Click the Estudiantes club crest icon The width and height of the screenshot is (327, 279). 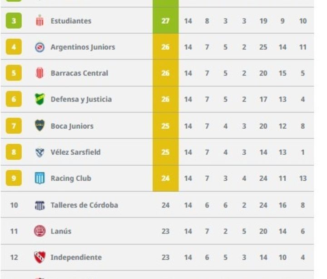click(x=40, y=21)
